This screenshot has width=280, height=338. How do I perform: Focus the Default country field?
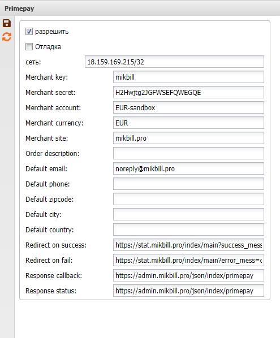pyautogui.click(x=188, y=229)
